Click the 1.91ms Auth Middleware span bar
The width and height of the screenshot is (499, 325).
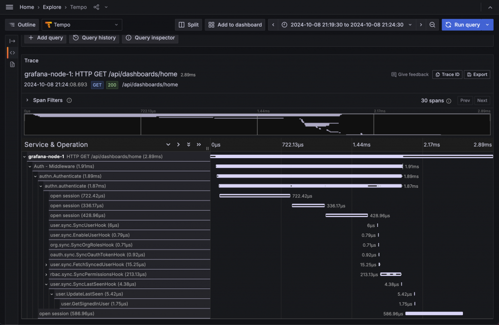(x=309, y=166)
